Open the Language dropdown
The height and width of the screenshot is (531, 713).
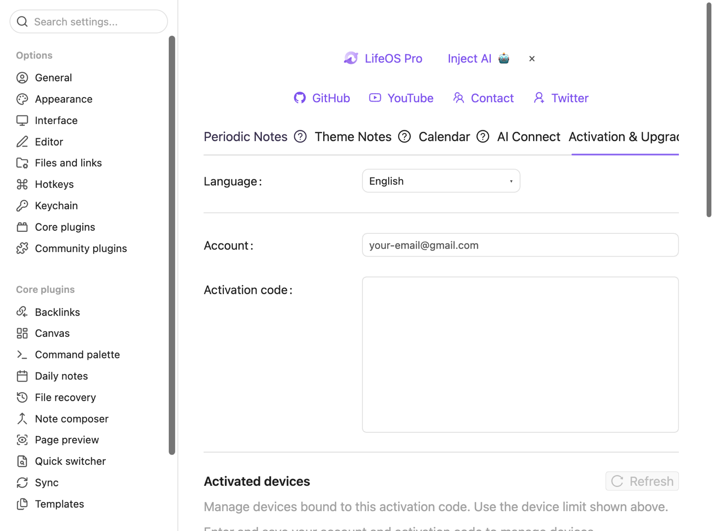pos(441,181)
